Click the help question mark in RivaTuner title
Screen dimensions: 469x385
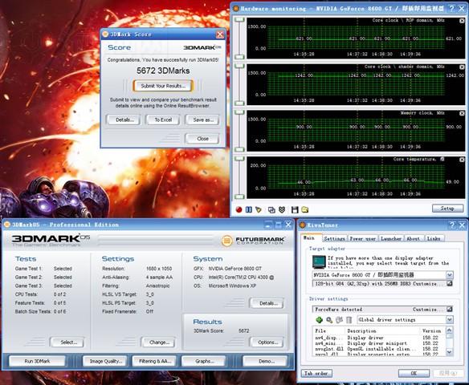(x=452, y=225)
